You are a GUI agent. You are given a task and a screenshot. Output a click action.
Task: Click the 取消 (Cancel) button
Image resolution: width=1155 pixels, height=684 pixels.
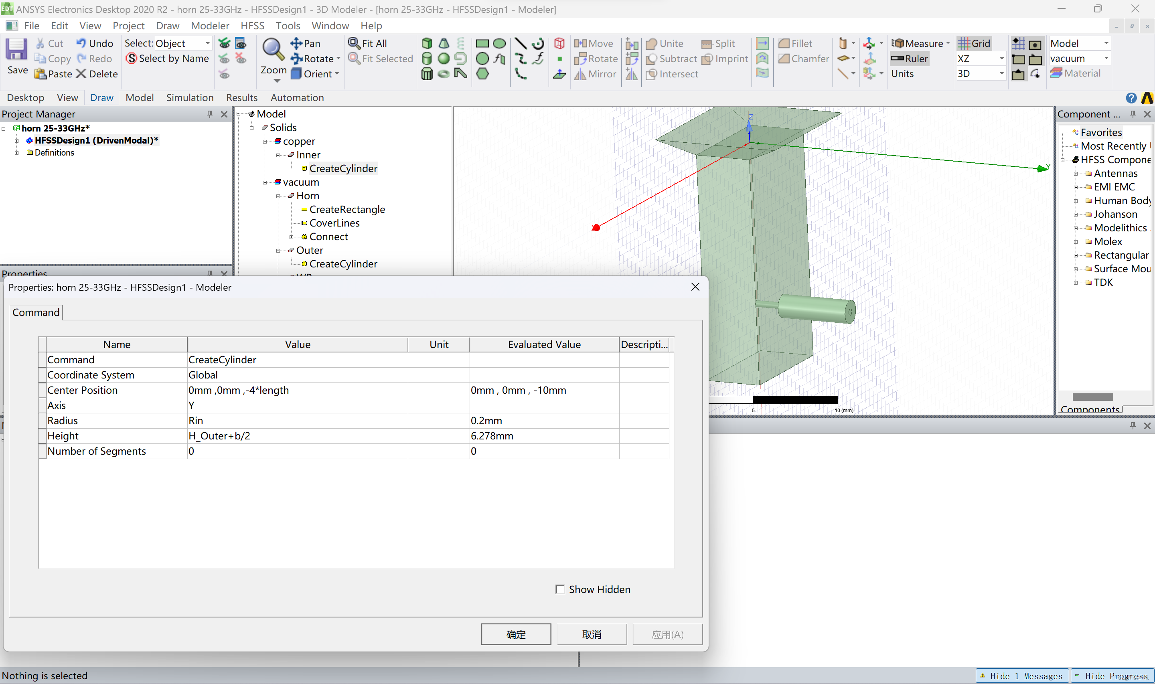(592, 634)
